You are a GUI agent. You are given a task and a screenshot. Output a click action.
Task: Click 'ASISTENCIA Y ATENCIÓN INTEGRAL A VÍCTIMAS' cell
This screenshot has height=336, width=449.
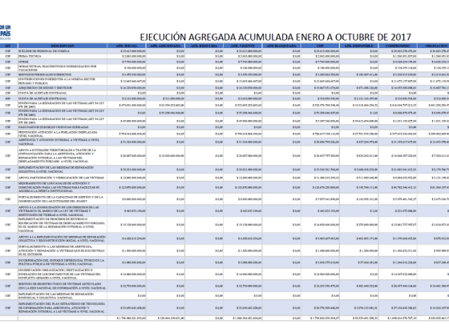point(63,142)
